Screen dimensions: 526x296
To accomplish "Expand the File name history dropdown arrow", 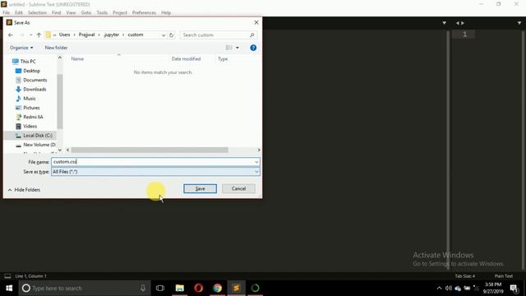I will (256, 162).
